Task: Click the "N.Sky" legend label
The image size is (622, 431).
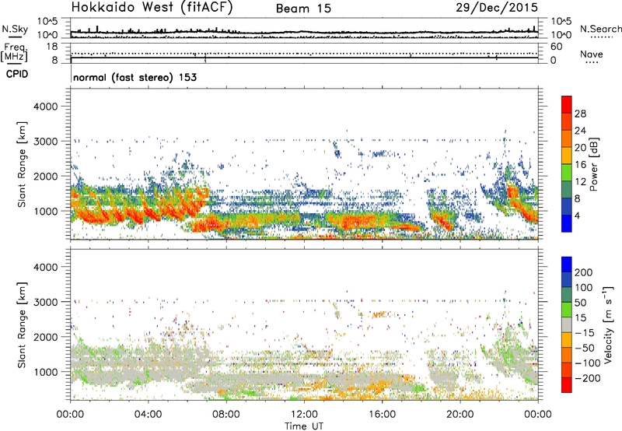Action: tap(15, 29)
